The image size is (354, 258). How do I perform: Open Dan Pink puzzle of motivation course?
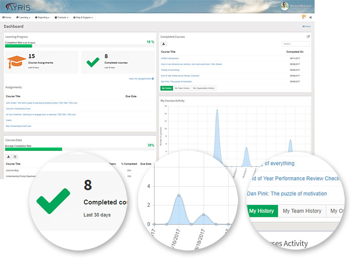[x=176, y=81]
